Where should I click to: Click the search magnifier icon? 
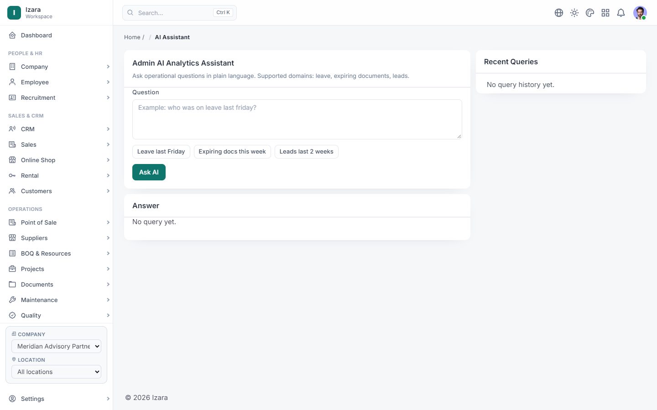[130, 13]
